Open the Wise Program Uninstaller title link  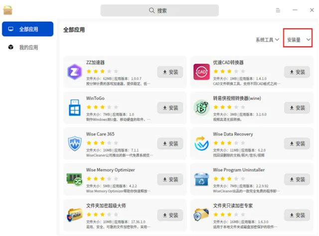[239, 170]
